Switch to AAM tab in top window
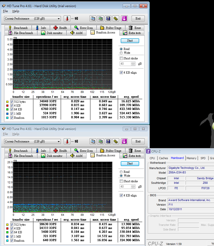The height and width of the screenshot is (246, 214). (x=77, y=33)
